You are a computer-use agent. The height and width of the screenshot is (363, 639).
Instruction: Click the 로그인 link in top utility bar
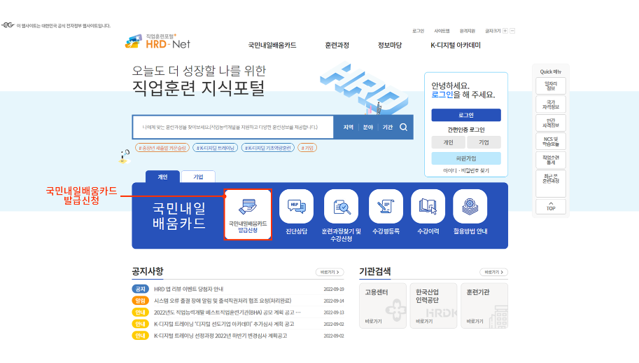[418, 31]
